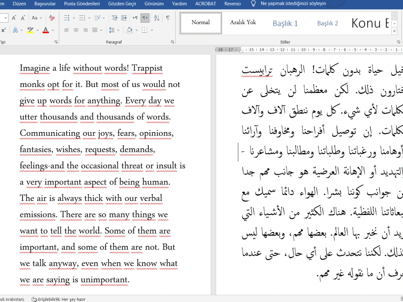This screenshot has height=302, width=403.
Task: Click the Ne yapmak istediğinizi söyleyin search box
Action: [x=293, y=4]
